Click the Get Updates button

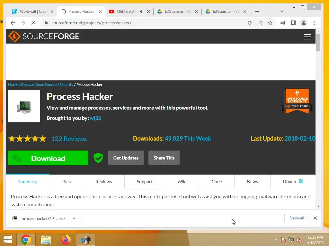126,158
